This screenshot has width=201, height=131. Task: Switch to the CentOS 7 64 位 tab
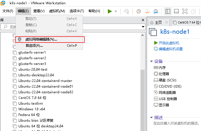[186, 22]
